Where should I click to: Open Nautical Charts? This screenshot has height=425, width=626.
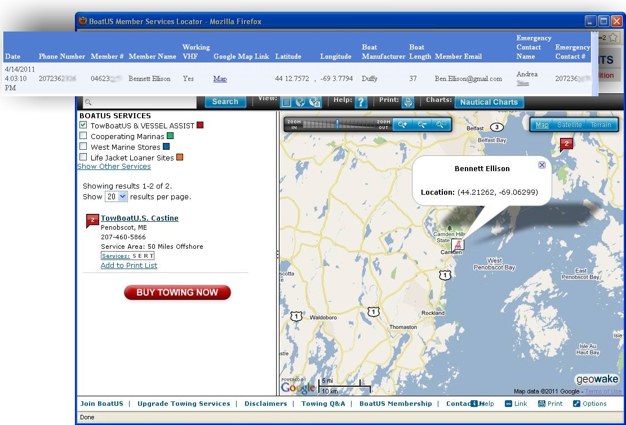(489, 102)
